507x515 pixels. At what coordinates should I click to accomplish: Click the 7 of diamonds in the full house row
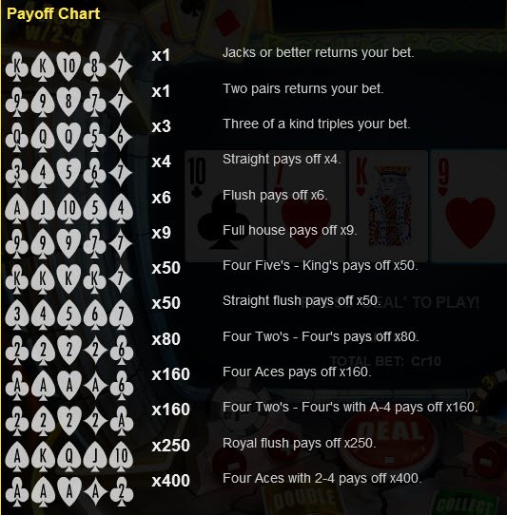121,244
